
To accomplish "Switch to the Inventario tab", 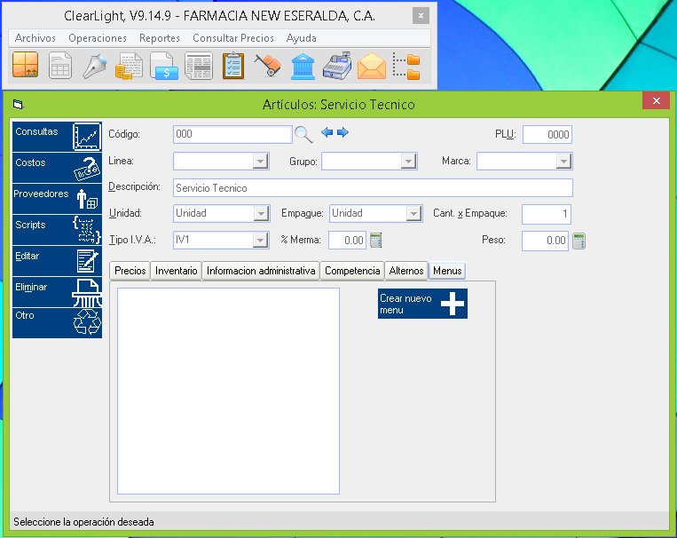I will coord(176,271).
